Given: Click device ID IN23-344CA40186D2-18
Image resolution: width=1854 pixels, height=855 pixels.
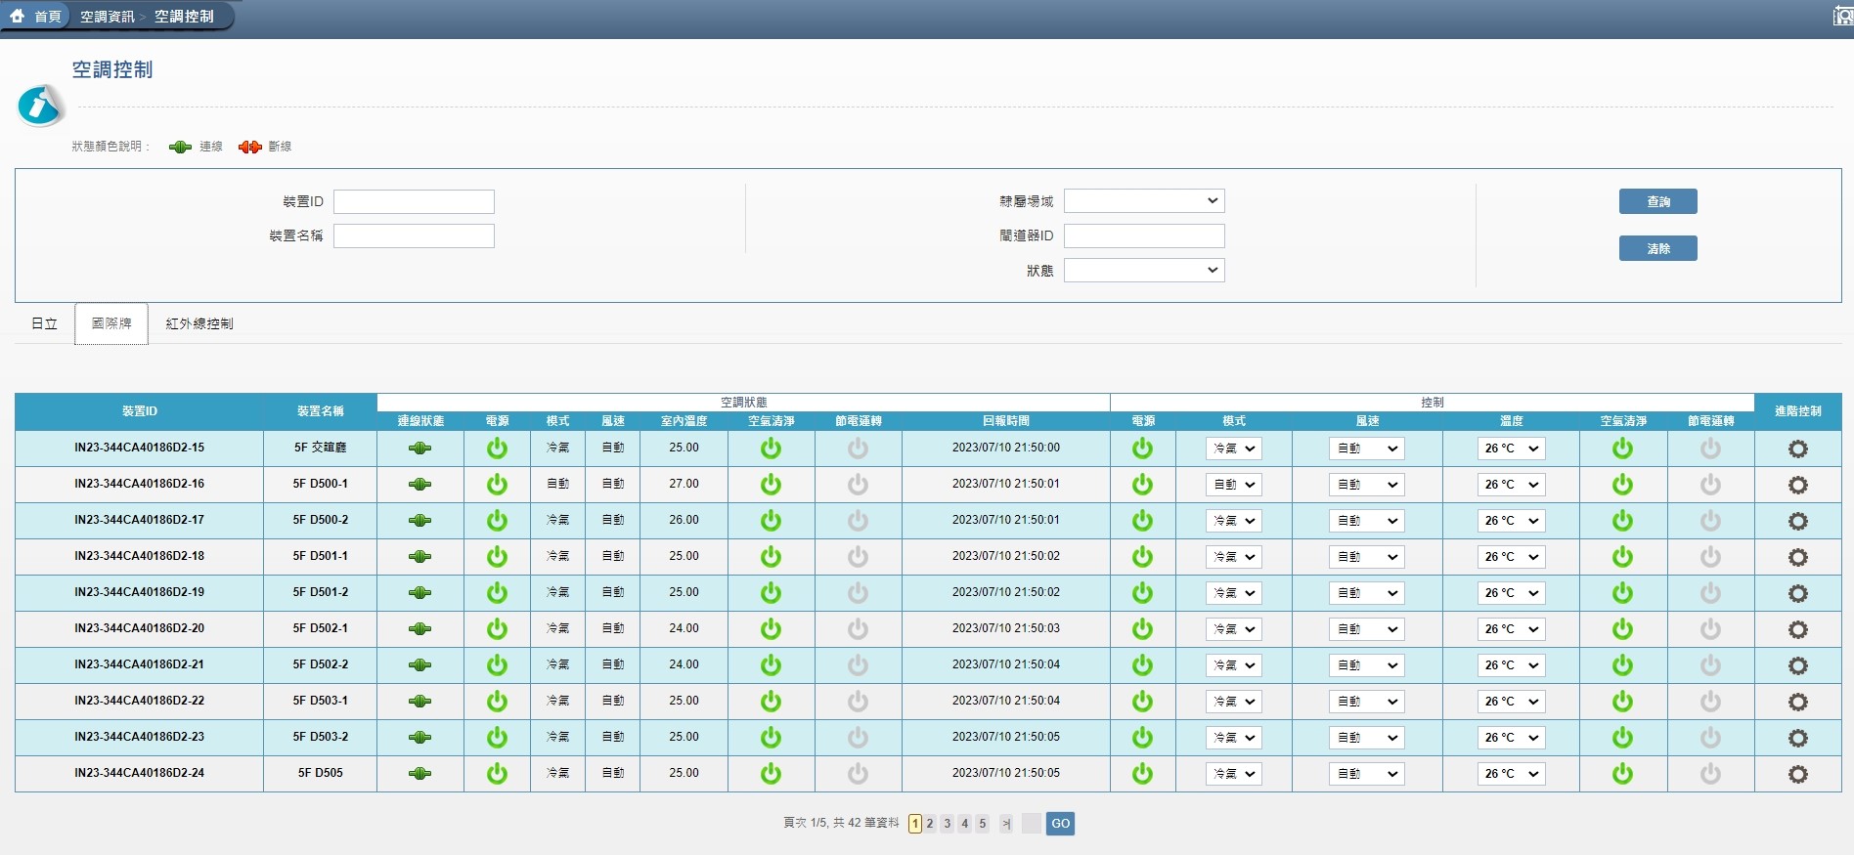Looking at the screenshot, I should [139, 556].
